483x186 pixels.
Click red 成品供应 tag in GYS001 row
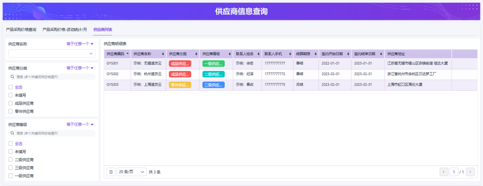pos(180,63)
